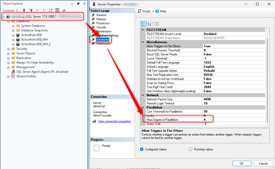Open the Security page in Server Properties
Viewport: 275px width, 169px height.
pos(101,27)
